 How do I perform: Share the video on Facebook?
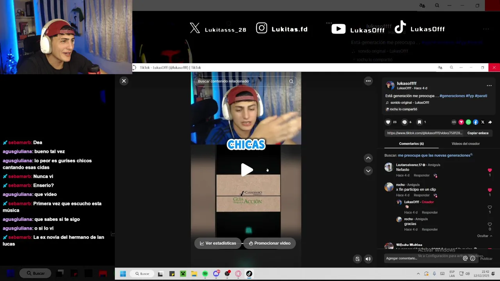pos(475,122)
